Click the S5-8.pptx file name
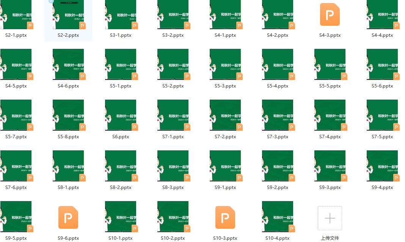Viewport: 405px width, 242px height. coord(68,137)
